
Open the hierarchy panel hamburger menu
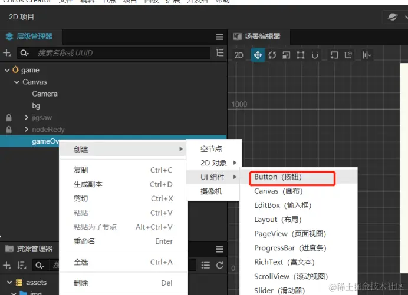[219, 37]
